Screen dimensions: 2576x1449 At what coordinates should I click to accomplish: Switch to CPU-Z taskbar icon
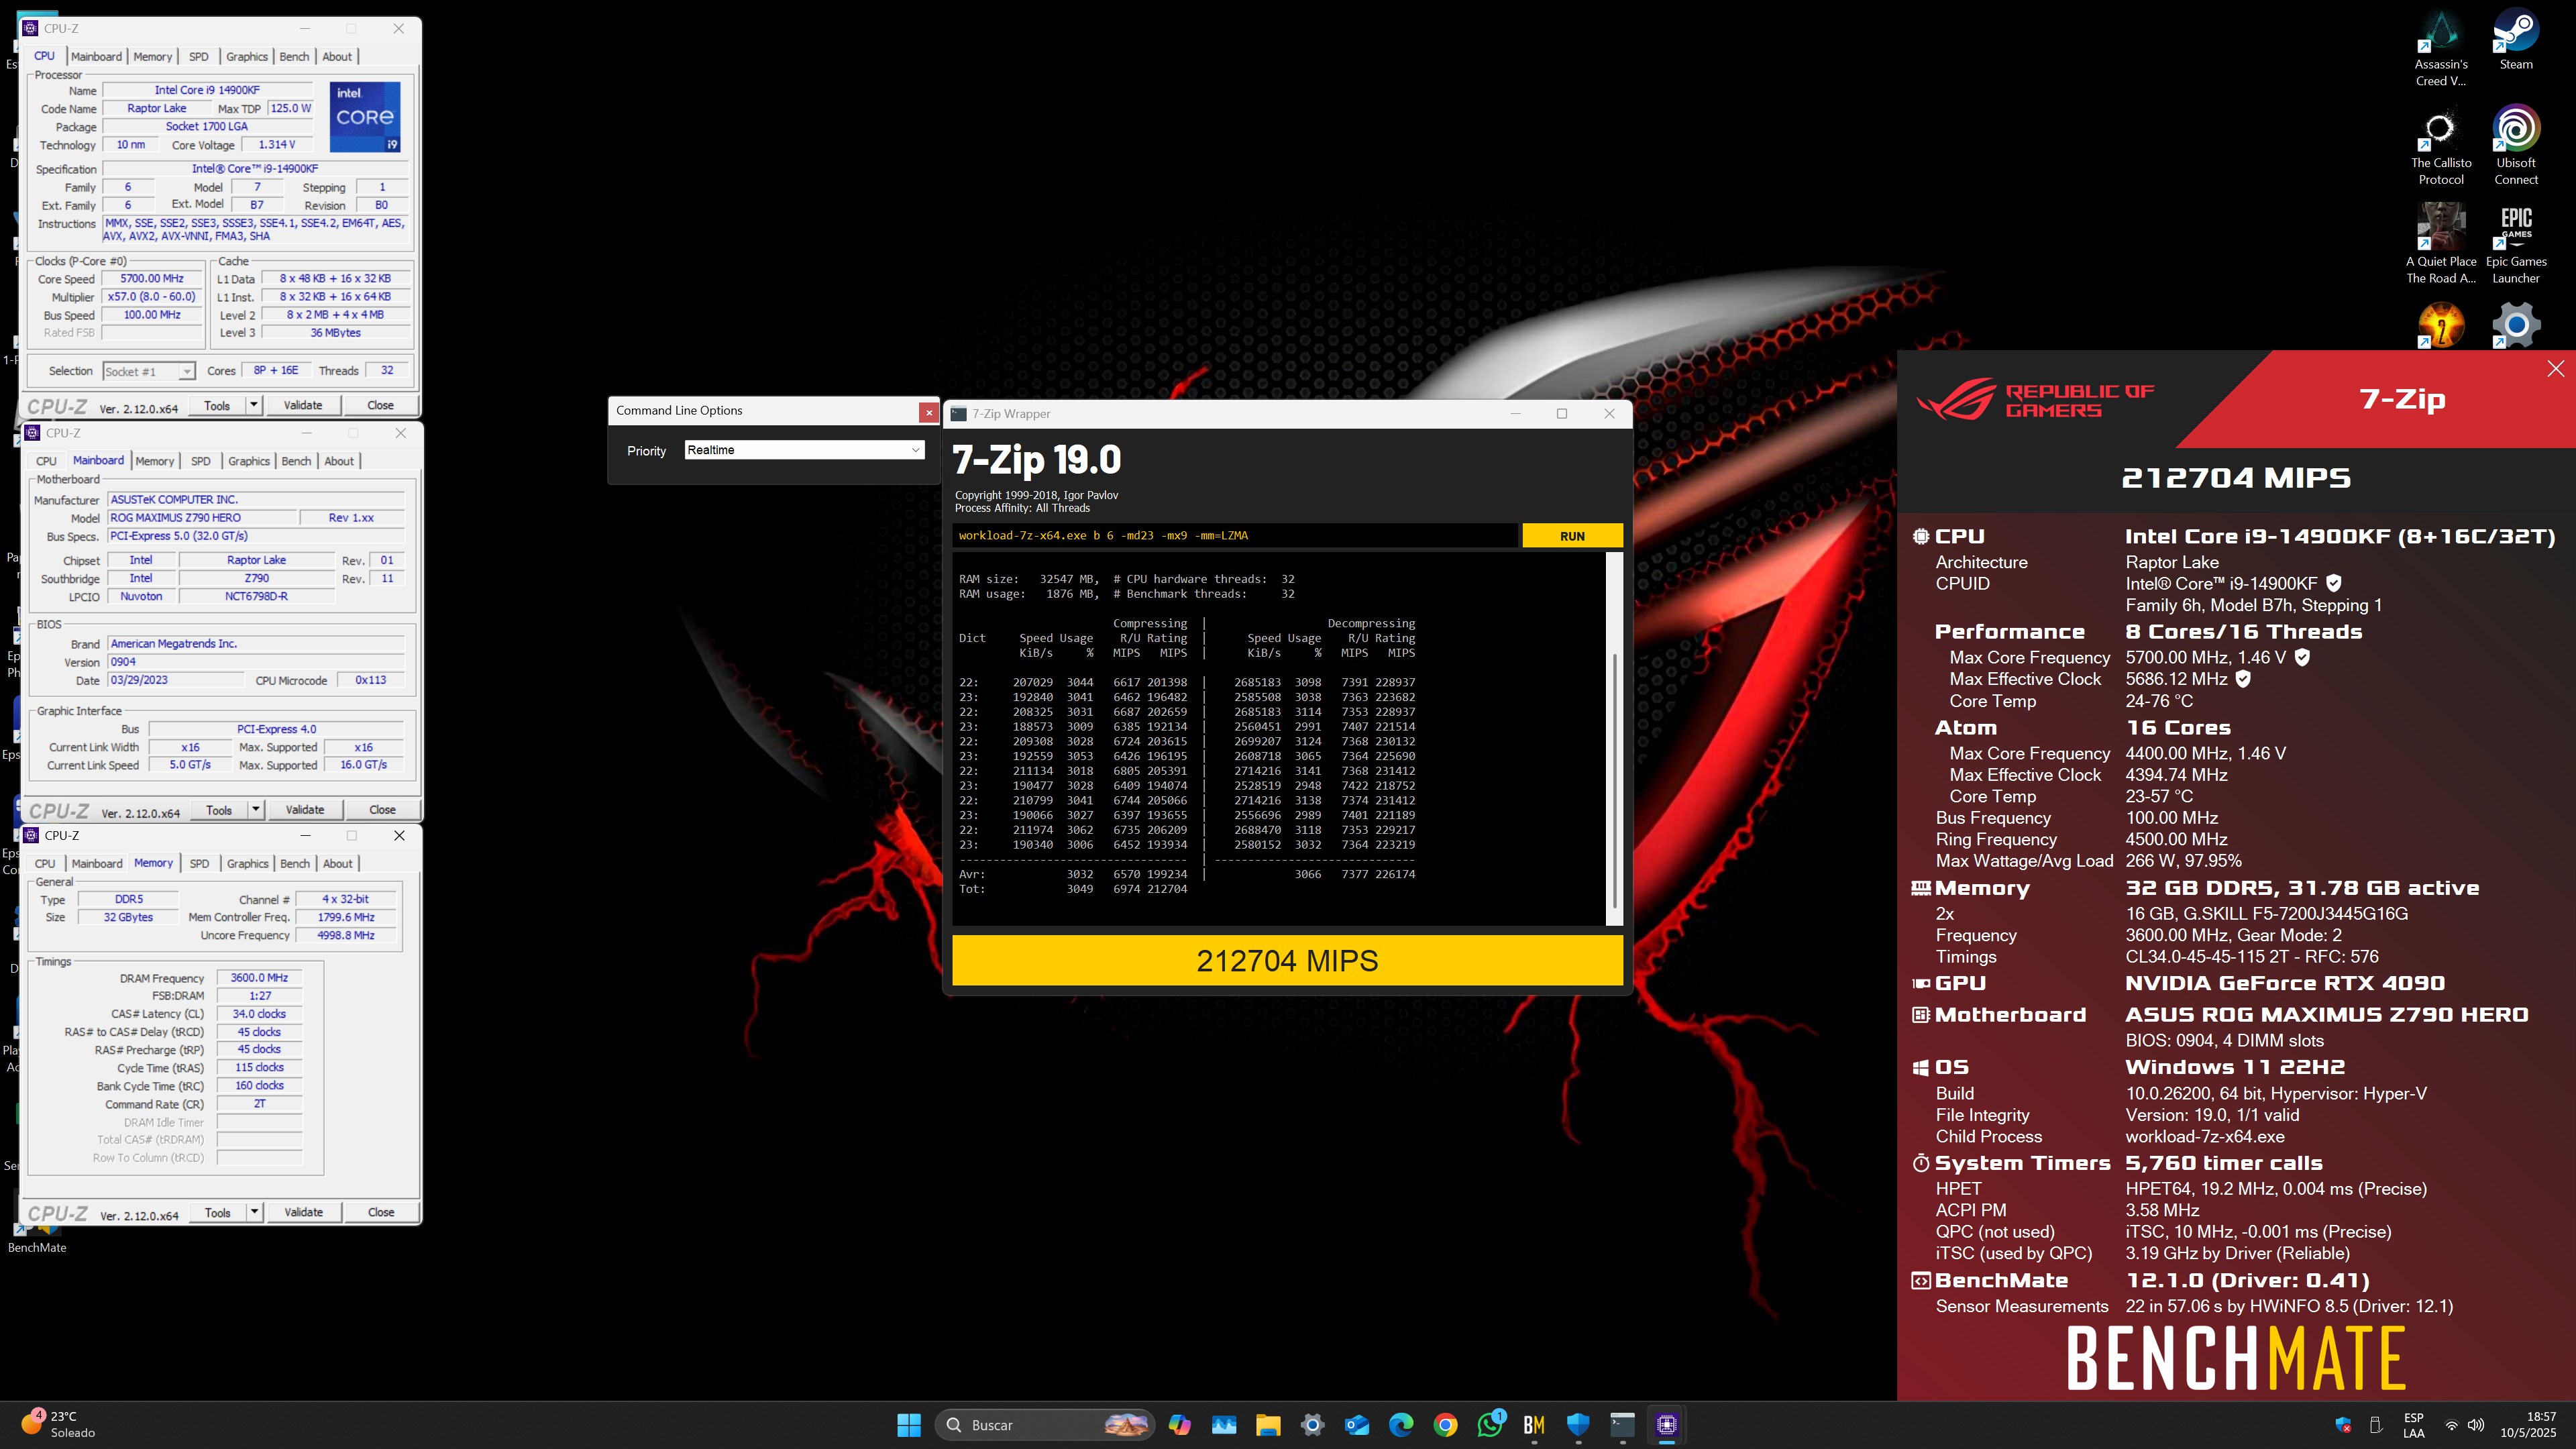1666,1425
